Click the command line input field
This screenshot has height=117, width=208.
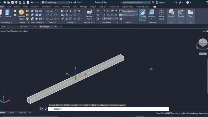[x=109, y=109]
